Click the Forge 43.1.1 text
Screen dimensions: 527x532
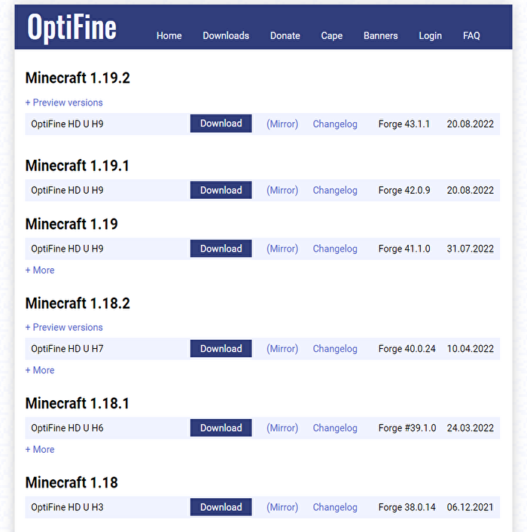click(x=404, y=124)
